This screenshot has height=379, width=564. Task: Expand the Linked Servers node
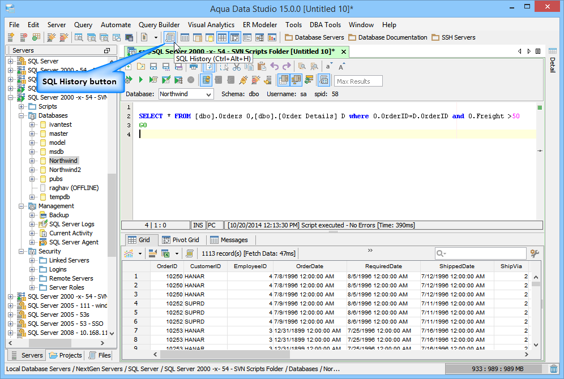point(32,260)
